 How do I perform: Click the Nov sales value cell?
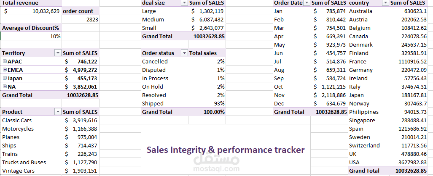[x=330, y=95]
